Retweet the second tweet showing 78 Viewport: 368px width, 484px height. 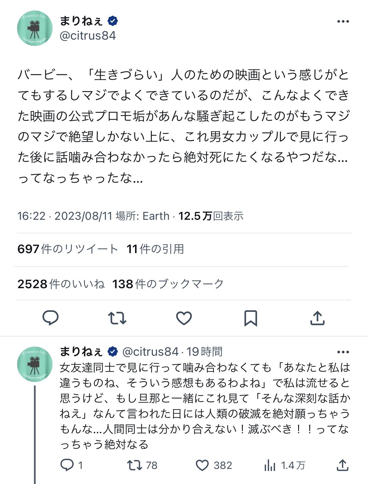tap(135, 465)
